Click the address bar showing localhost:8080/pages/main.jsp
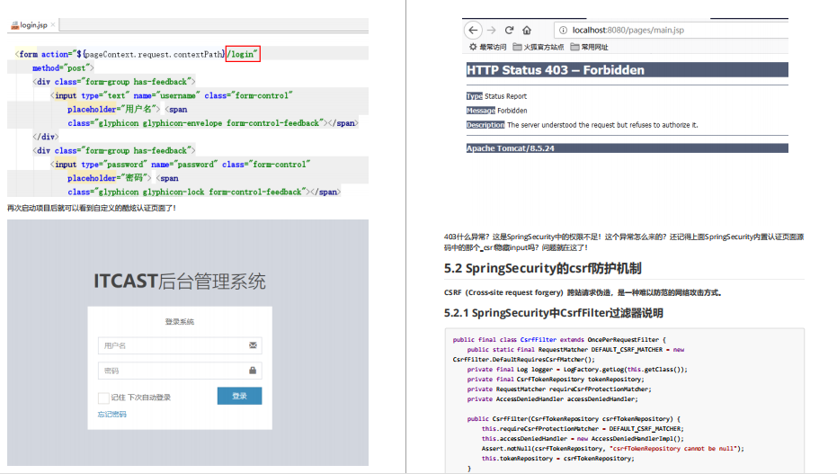 tap(671, 31)
